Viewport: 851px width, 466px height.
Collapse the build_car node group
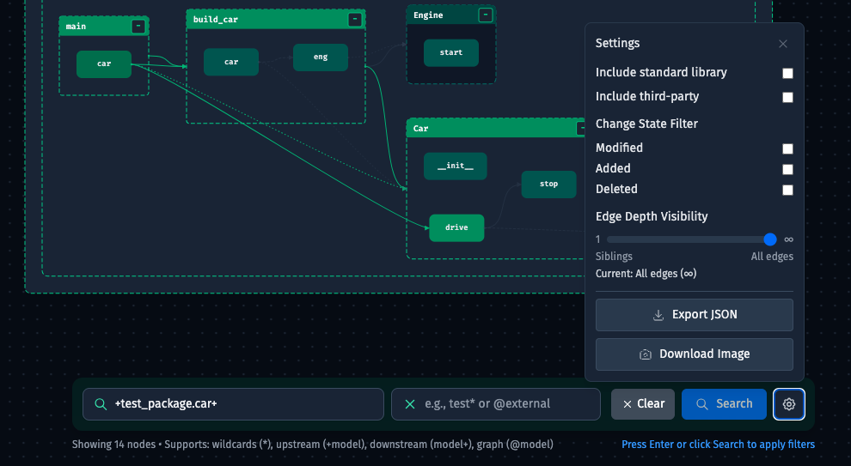click(355, 20)
